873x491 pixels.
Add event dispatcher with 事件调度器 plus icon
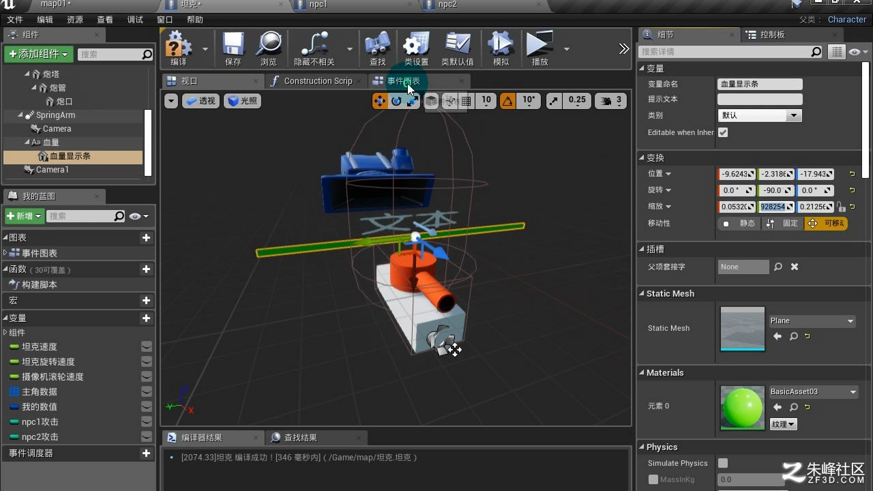tap(146, 453)
